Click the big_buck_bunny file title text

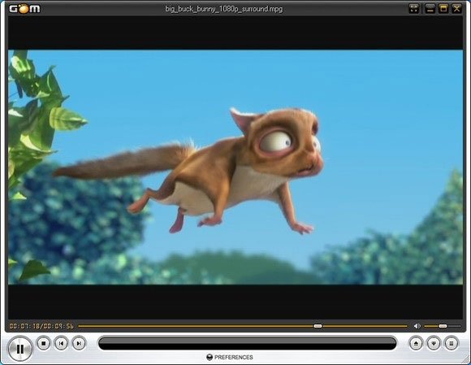click(x=224, y=9)
